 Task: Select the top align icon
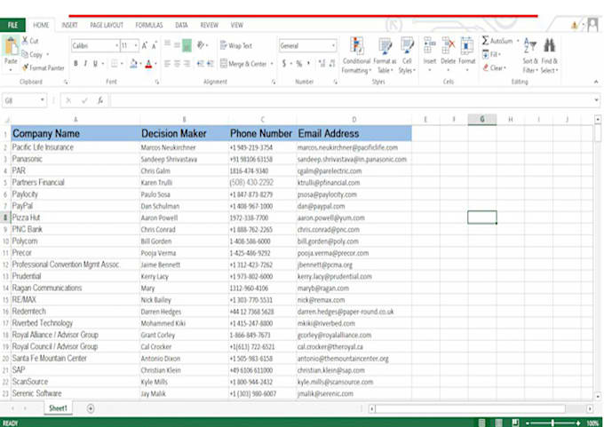click(167, 44)
